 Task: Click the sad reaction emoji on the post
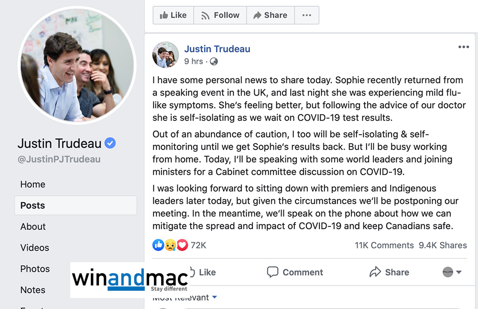[171, 245]
